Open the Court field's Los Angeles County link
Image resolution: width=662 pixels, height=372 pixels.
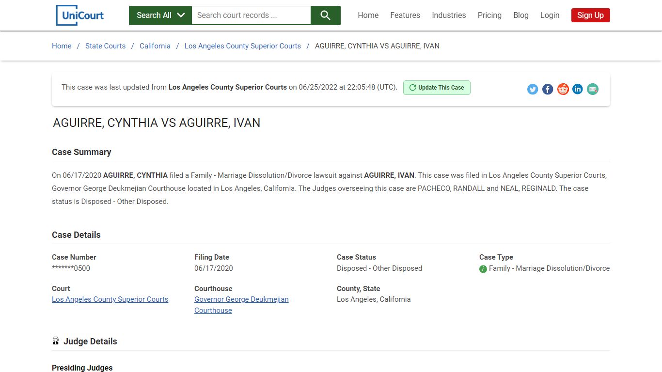(x=110, y=299)
